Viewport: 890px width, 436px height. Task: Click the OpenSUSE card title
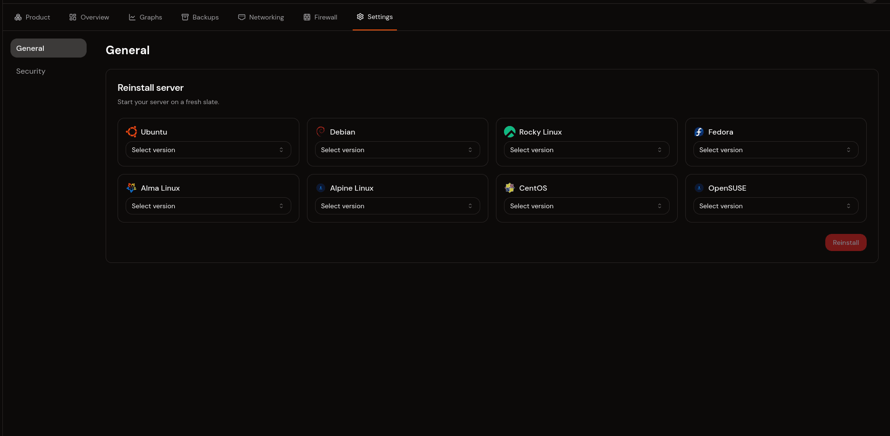click(727, 188)
